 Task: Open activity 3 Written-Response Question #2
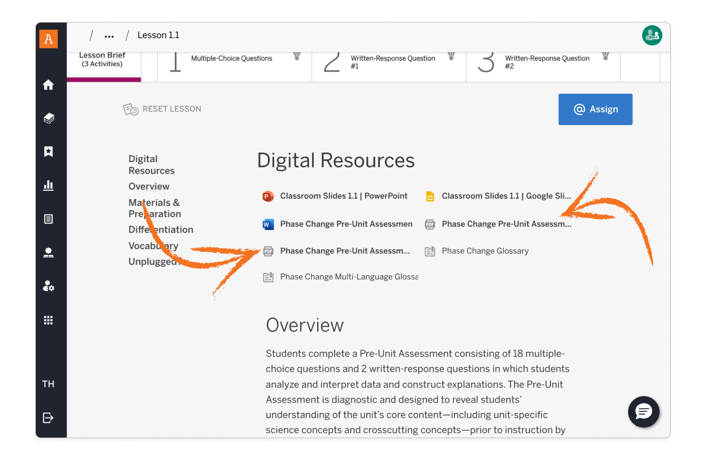[x=546, y=62]
